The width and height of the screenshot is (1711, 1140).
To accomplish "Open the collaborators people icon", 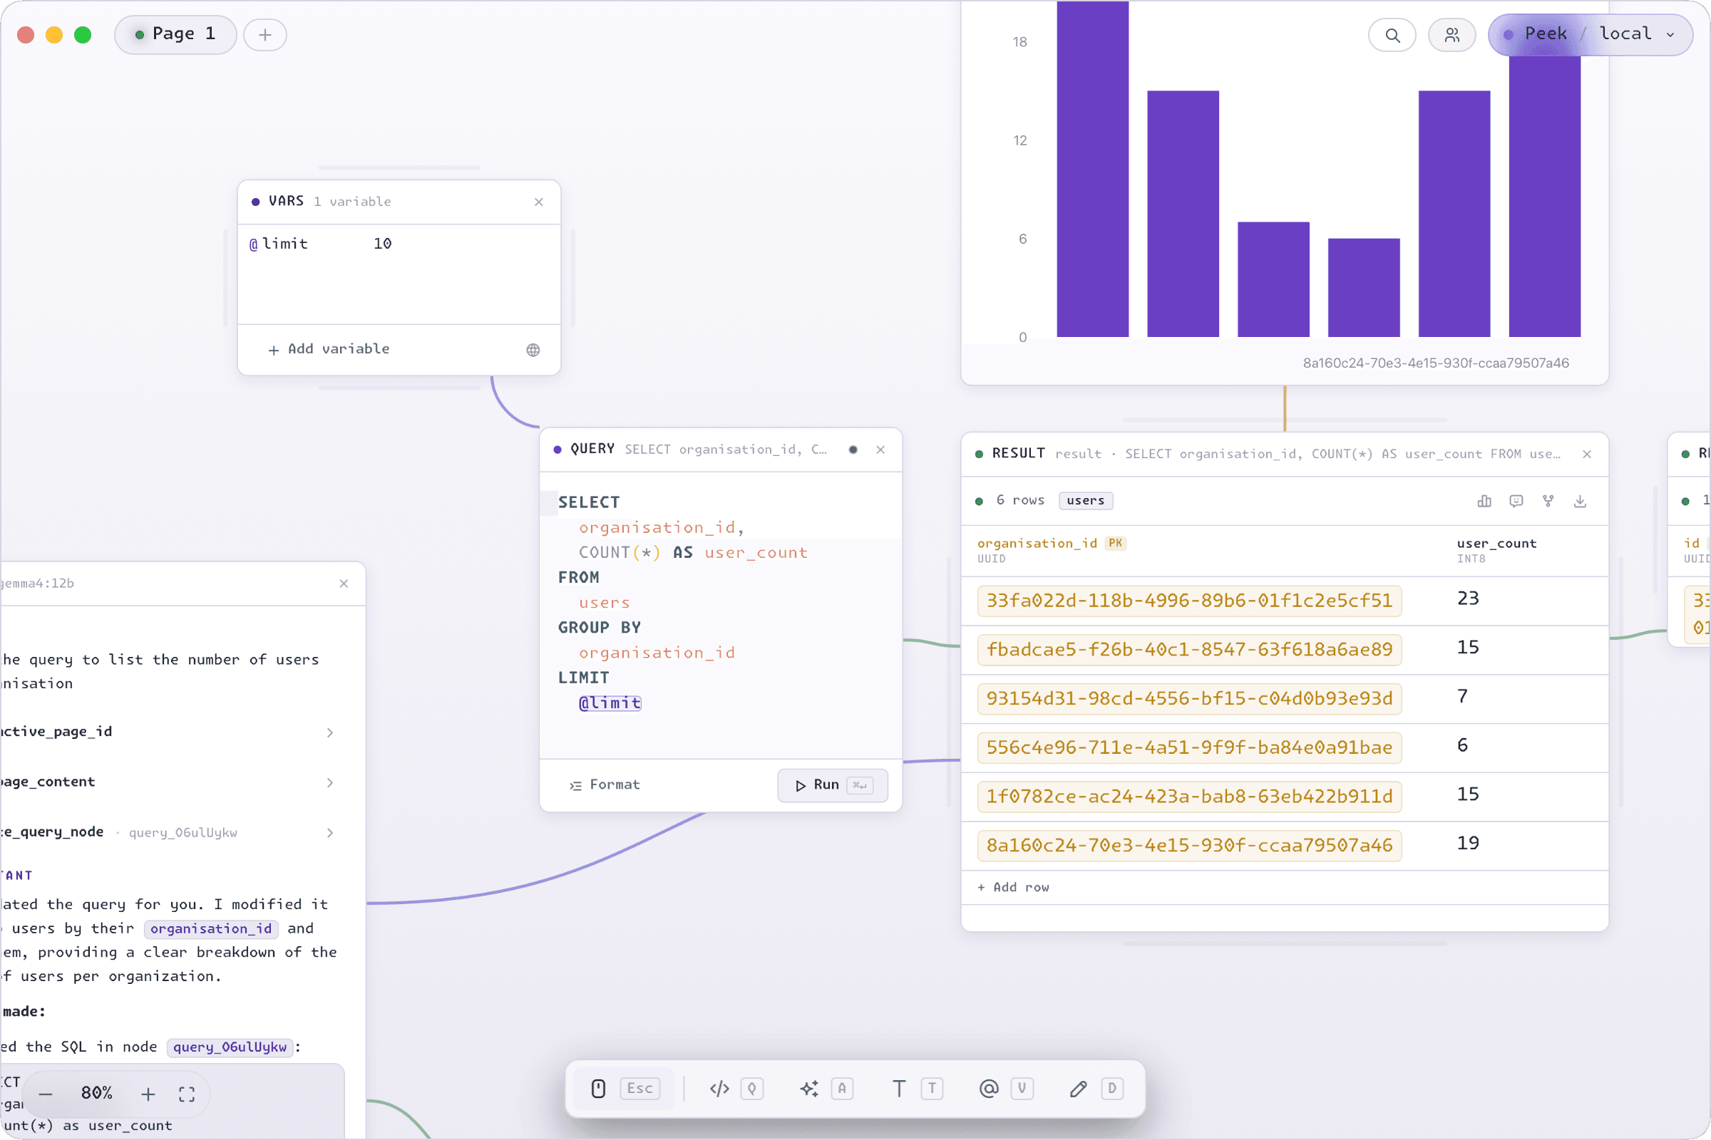I will point(1451,35).
